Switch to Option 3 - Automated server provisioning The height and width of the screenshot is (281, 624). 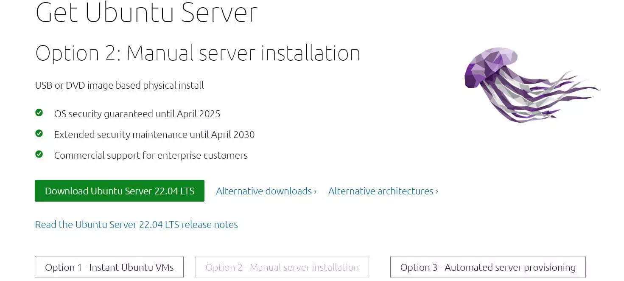click(488, 267)
